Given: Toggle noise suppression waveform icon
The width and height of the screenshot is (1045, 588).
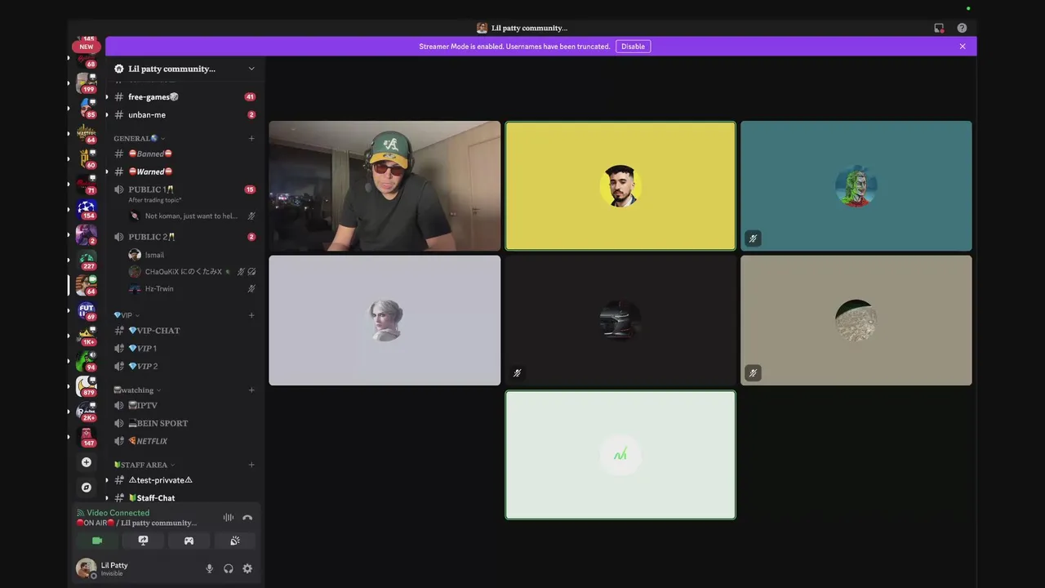Looking at the screenshot, I should 229,518.
